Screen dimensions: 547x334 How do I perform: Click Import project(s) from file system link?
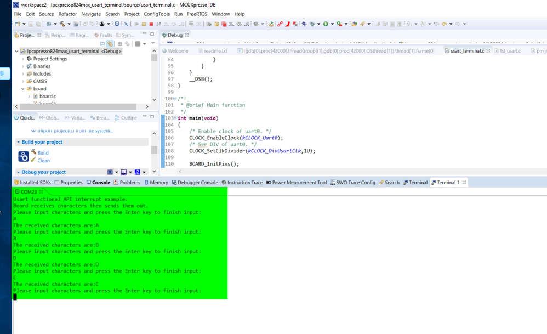point(75,131)
